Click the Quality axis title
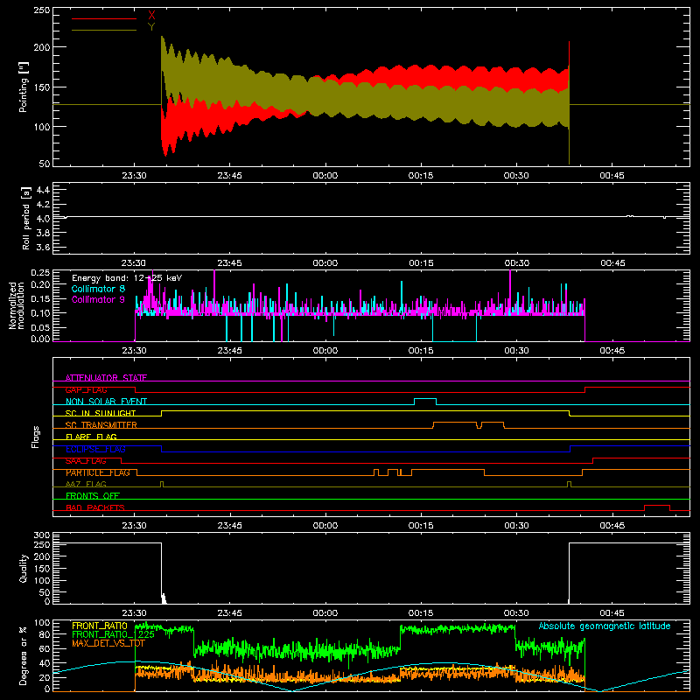The width and height of the screenshot is (700, 700). (x=24, y=568)
